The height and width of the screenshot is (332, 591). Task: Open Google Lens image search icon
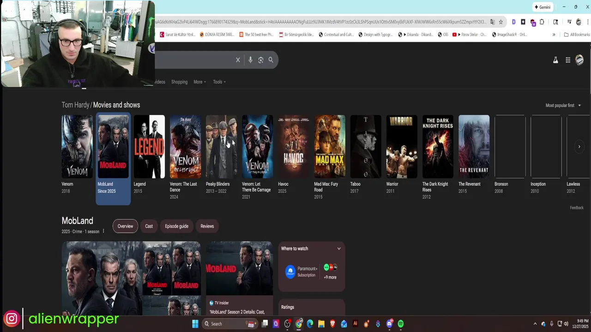[261, 60]
